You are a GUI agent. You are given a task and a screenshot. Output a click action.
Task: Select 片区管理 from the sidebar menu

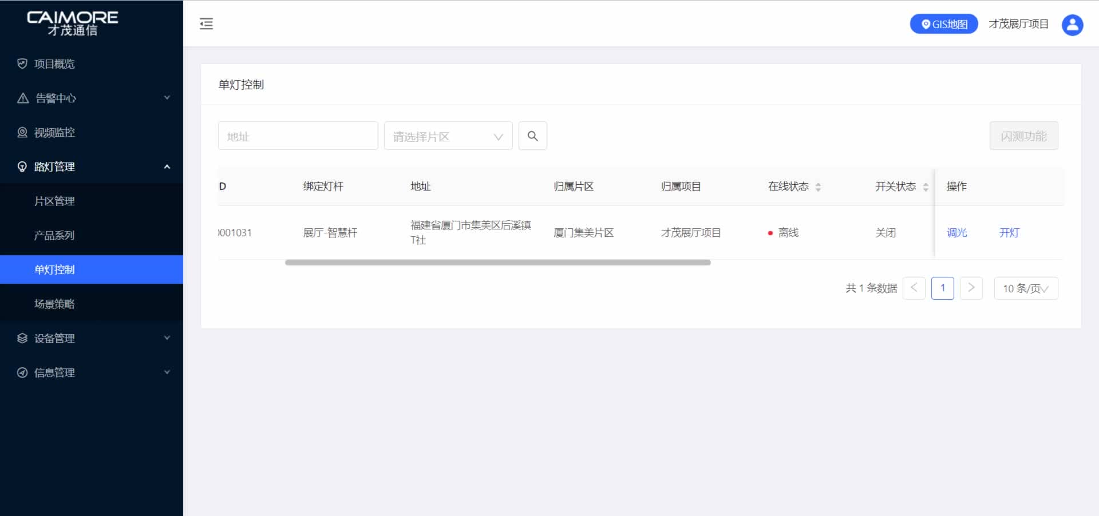pyautogui.click(x=54, y=201)
